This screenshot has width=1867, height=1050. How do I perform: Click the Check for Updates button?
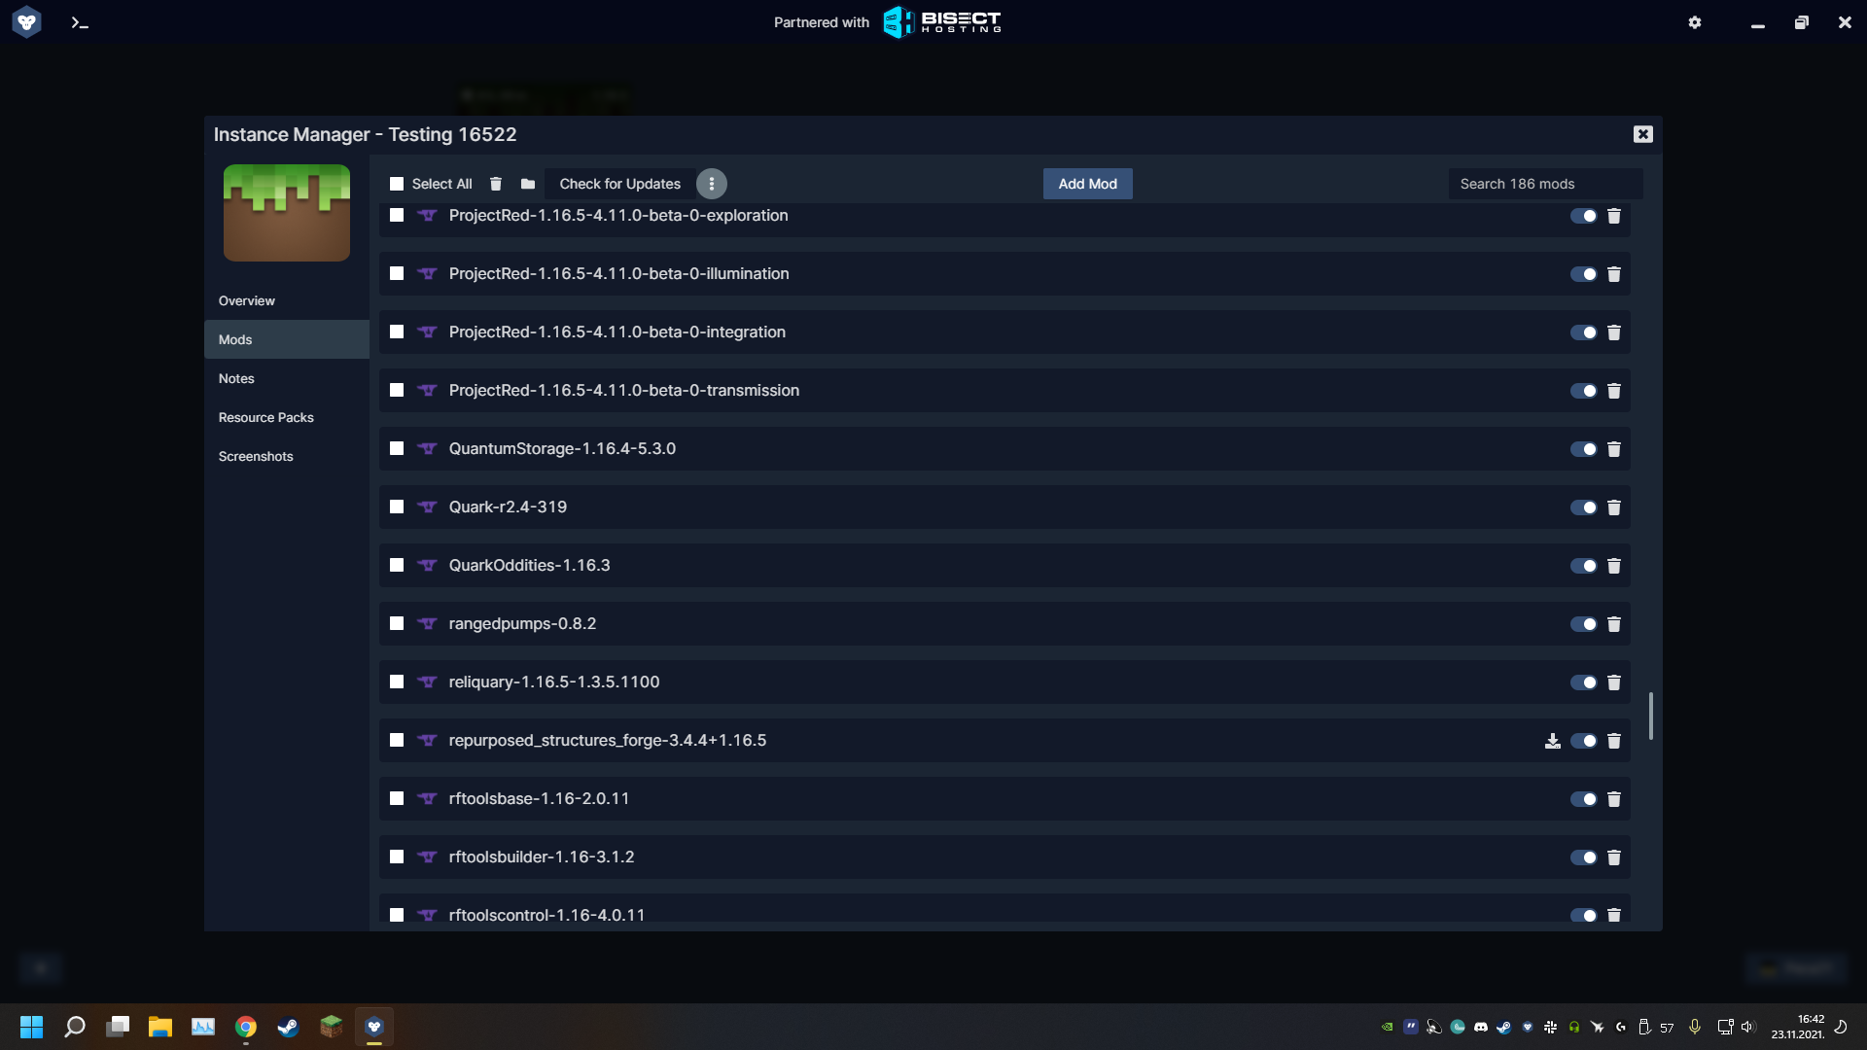tap(619, 184)
